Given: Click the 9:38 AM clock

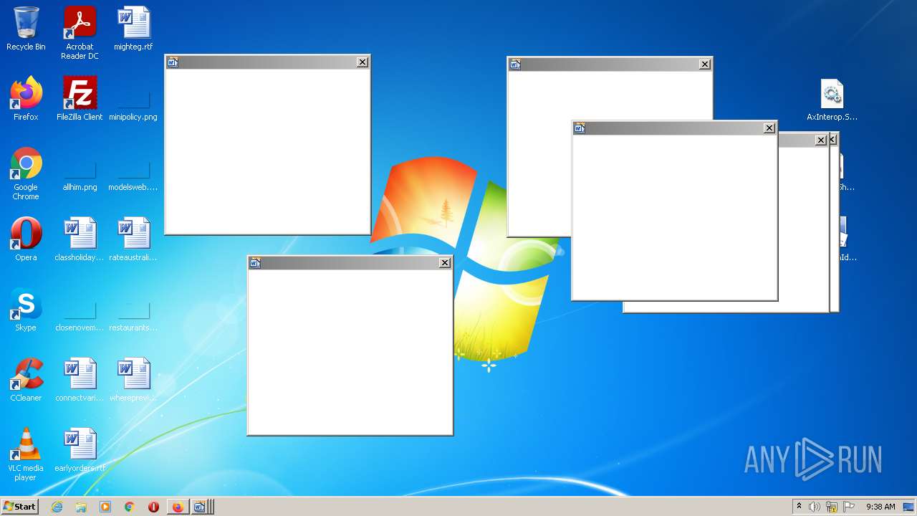Looking at the screenshot, I should (880, 507).
